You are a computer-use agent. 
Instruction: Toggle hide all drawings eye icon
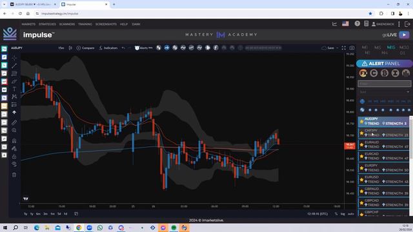pyautogui.click(x=14, y=164)
